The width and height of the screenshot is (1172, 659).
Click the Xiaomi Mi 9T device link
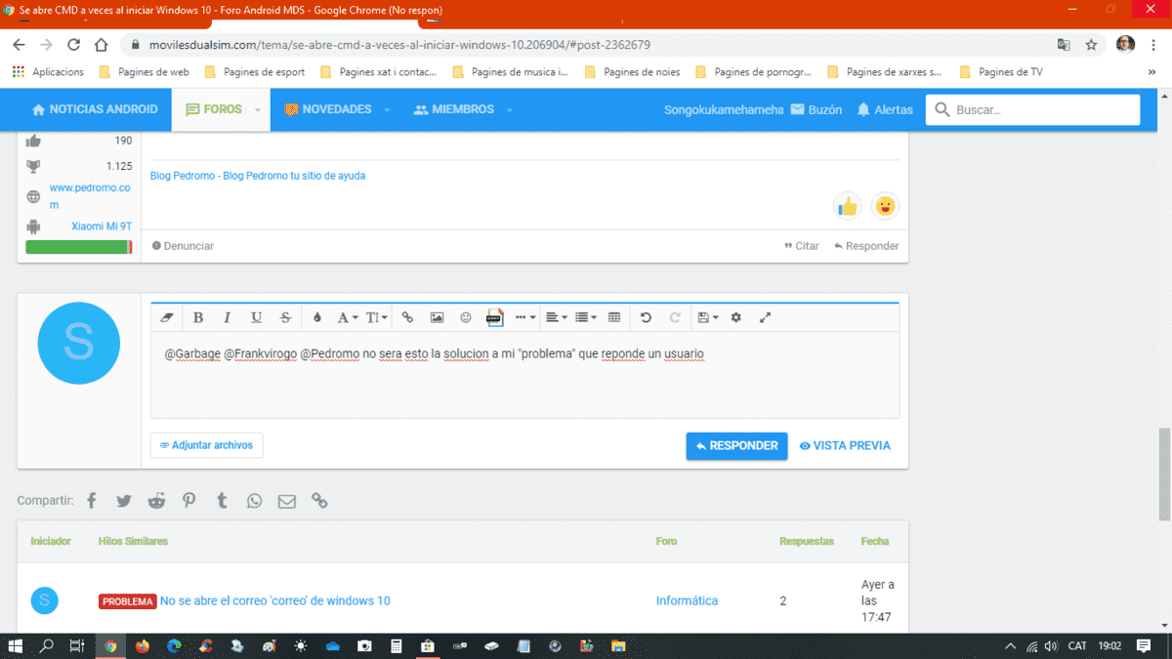tap(101, 226)
